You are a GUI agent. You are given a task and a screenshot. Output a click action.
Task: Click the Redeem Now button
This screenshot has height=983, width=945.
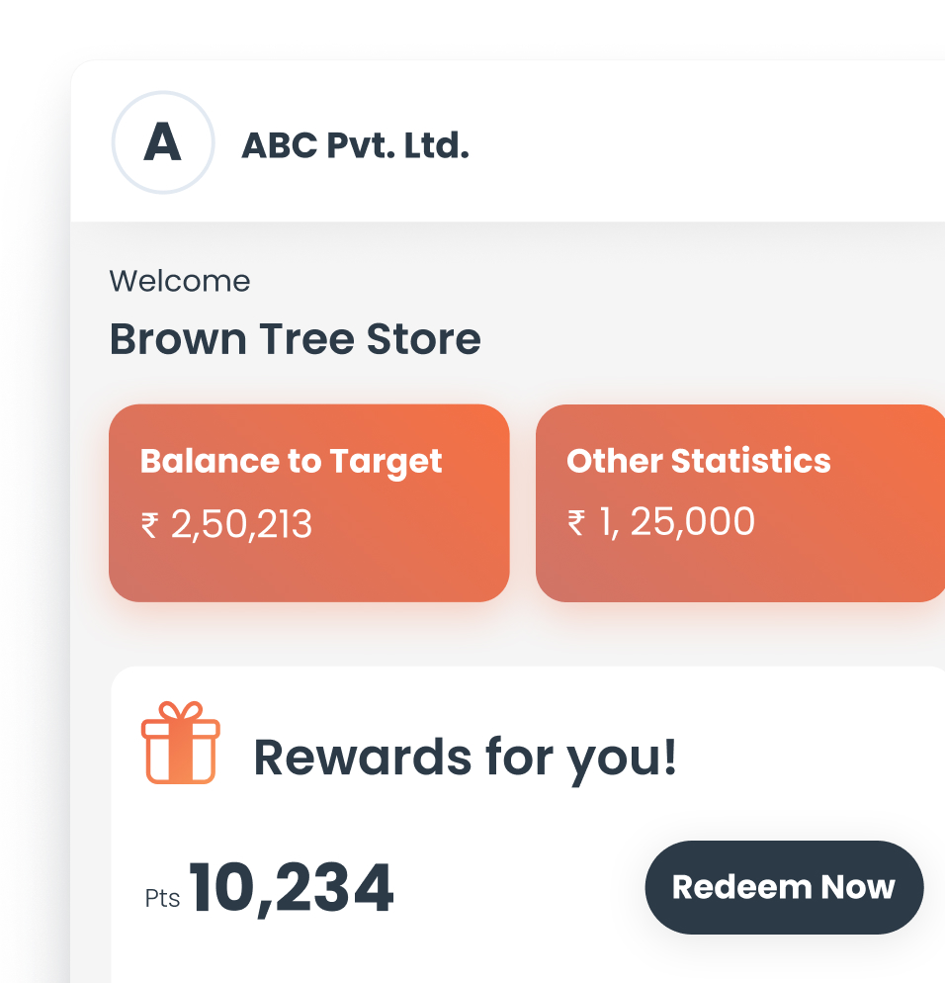(784, 887)
